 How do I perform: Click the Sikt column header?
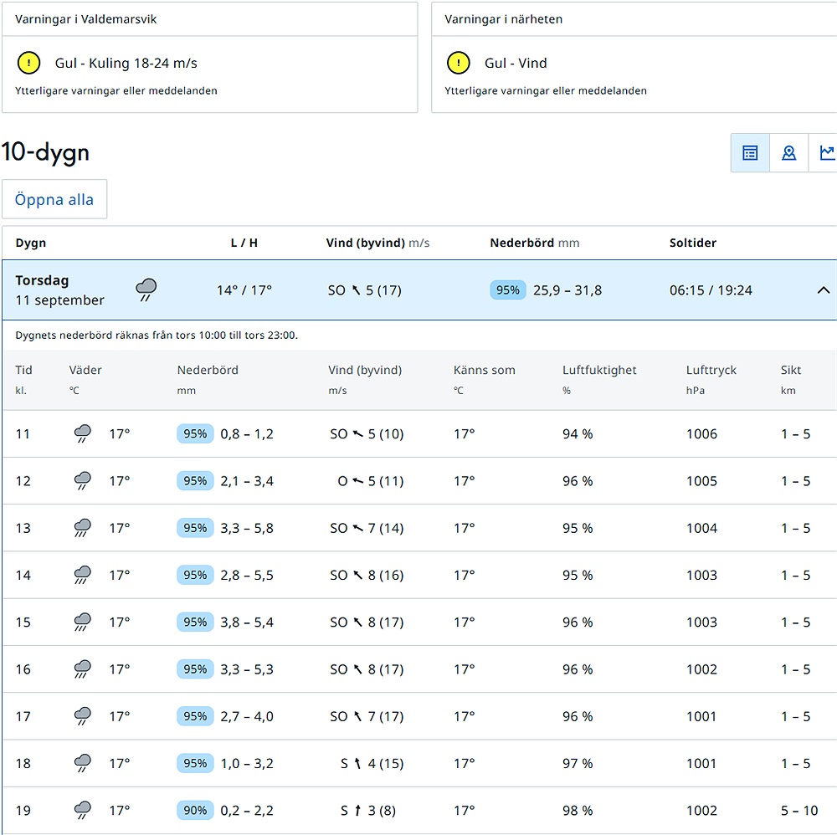point(791,370)
